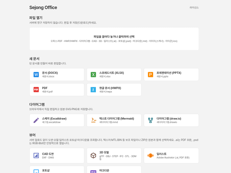The width and height of the screenshot is (231, 173).
Task: Create a new 한글 문서 (HWPX)
Action: click(x=114, y=90)
